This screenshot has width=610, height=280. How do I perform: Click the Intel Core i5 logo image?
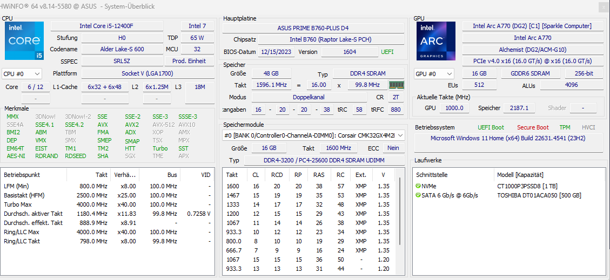coord(24,40)
